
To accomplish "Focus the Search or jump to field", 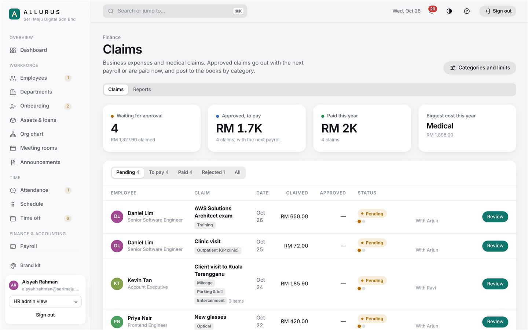I will (x=175, y=11).
